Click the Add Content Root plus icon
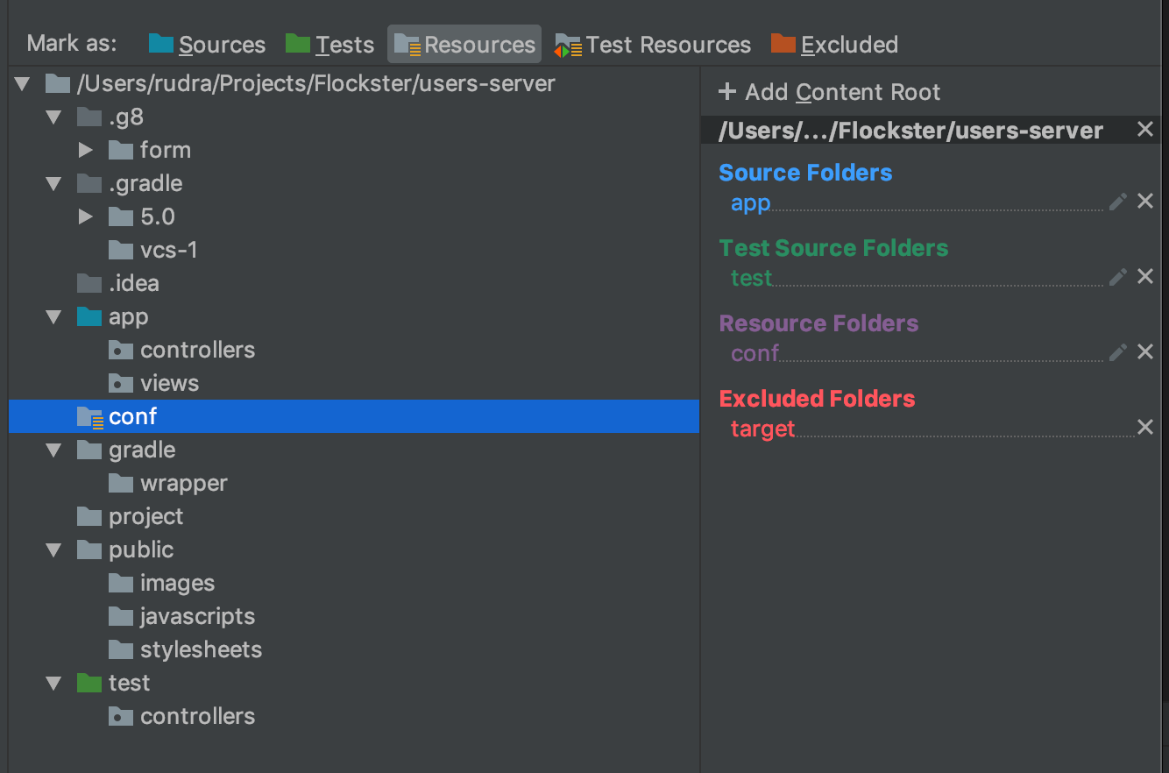 726,91
